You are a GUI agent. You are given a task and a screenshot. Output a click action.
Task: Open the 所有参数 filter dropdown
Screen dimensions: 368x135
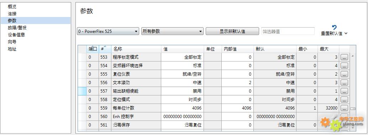point(172,31)
